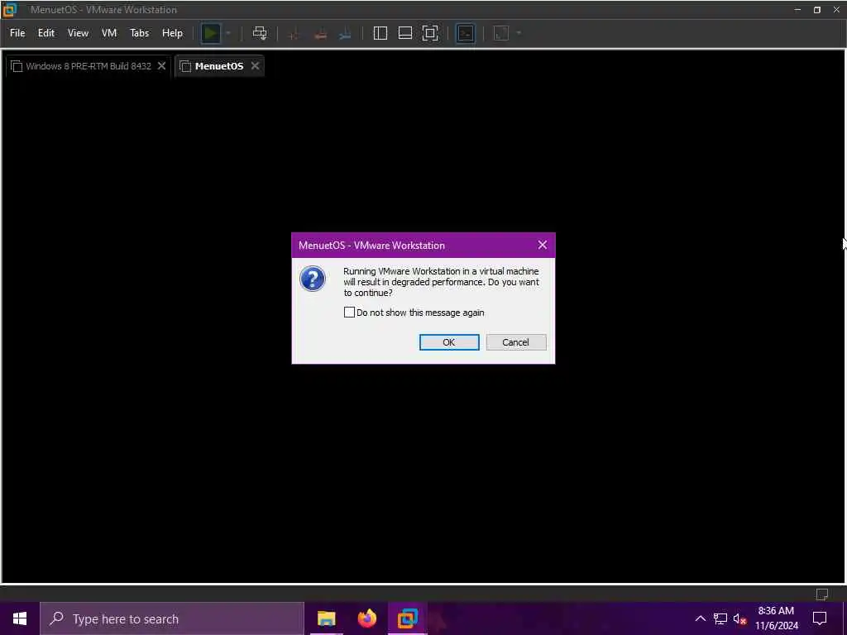Open the Tabs menu
The image size is (847, 635).
(x=139, y=33)
